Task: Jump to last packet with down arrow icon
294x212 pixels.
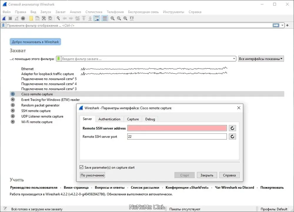Action: 90,18
